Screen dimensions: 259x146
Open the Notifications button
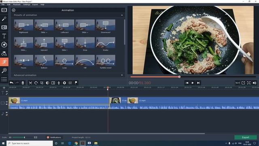pos(54,137)
